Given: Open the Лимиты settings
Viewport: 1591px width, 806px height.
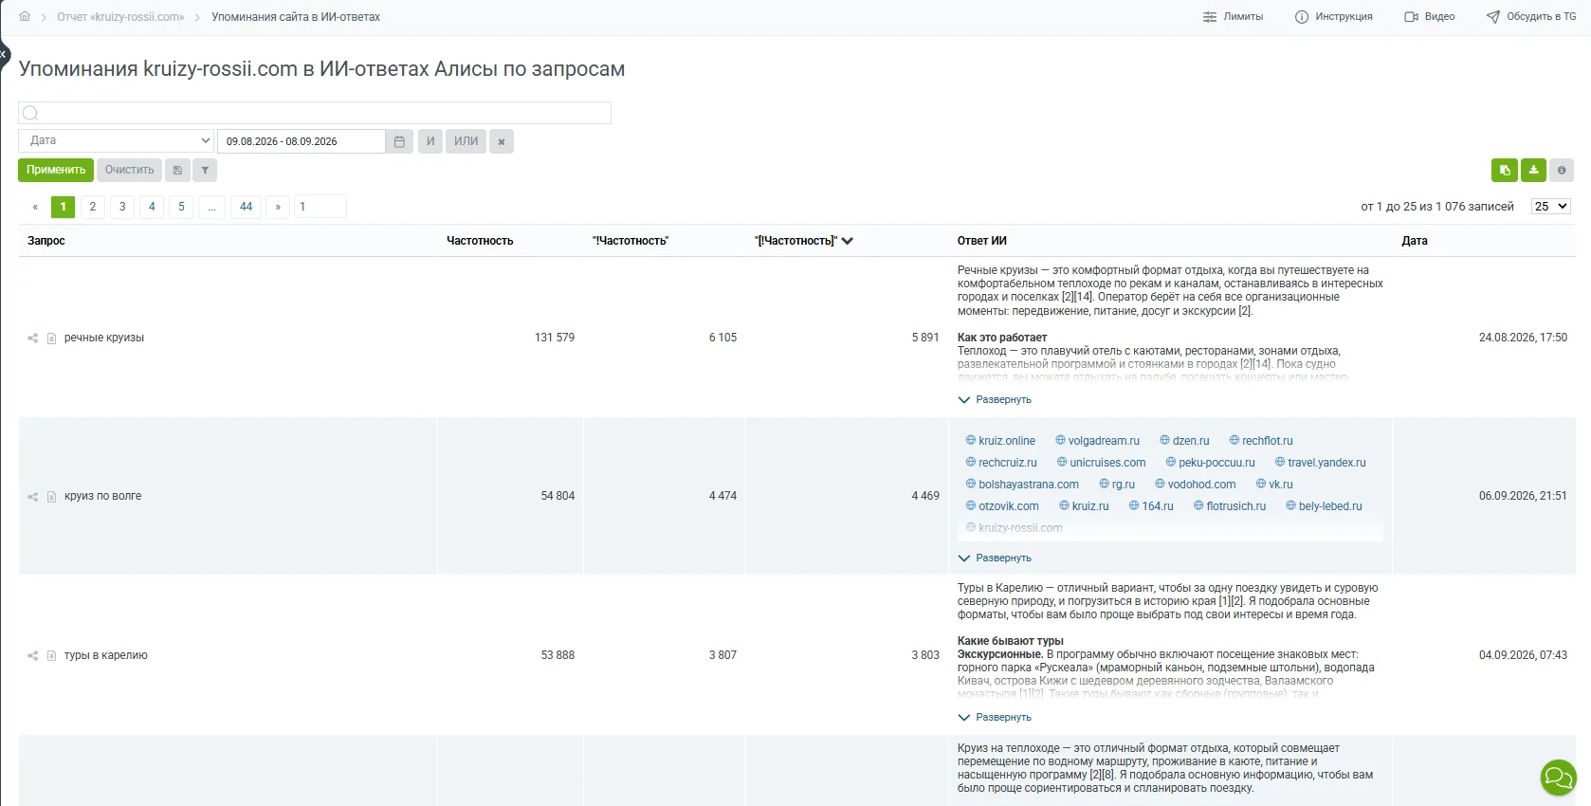Looking at the screenshot, I should point(1233,17).
